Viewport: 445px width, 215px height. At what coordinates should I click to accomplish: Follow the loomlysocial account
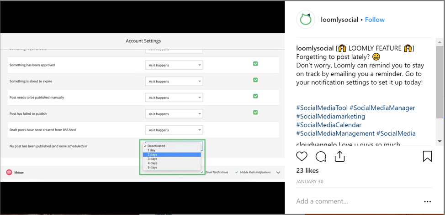click(x=375, y=20)
